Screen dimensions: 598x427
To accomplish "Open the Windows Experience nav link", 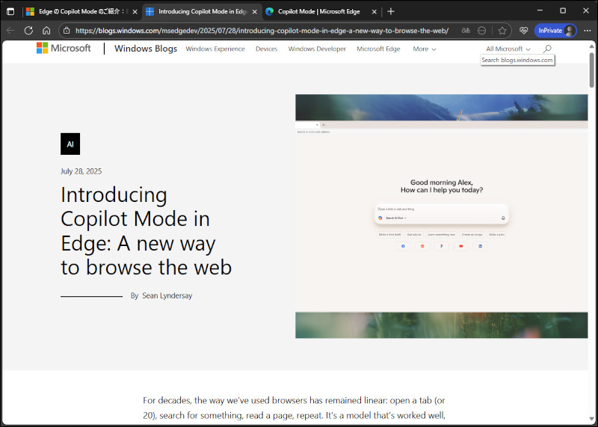I will point(215,49).
